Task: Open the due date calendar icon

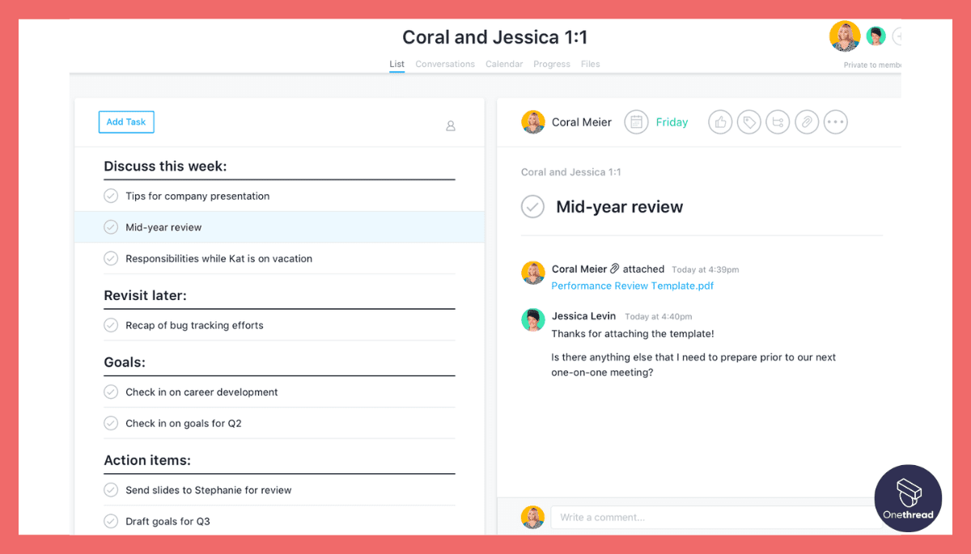Action: 636,121
